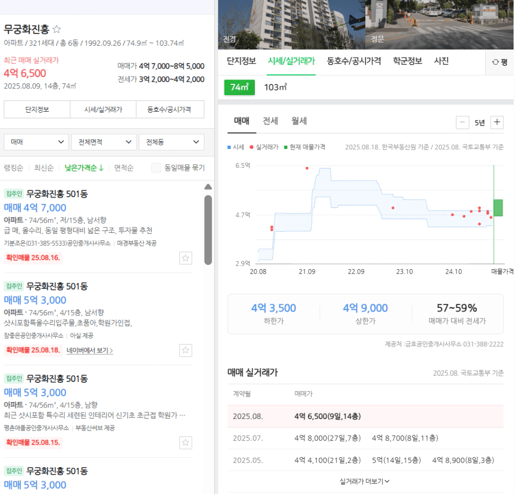
Task: Select the 매매 chart tab
Action: pyautogui.click(x=242, y=121)
